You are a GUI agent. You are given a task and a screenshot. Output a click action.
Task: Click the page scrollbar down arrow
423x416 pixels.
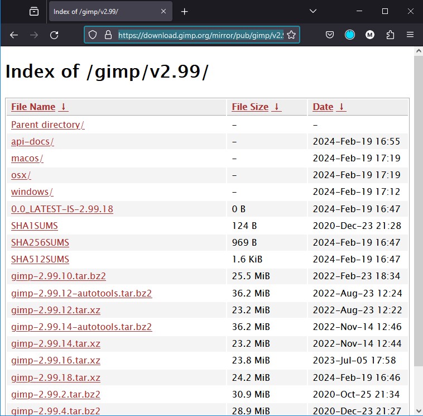pos(419,411)
